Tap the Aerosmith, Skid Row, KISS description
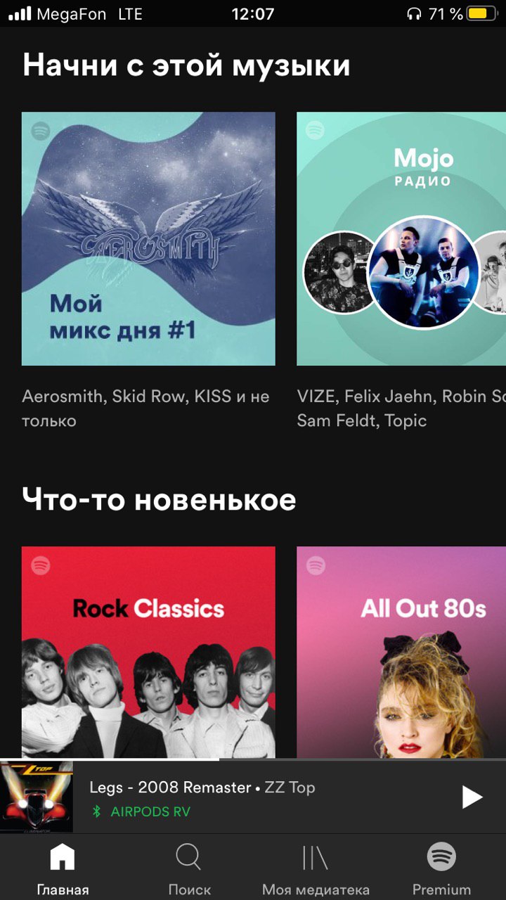This screenshot has width=506, height=900. click(145, 409)
